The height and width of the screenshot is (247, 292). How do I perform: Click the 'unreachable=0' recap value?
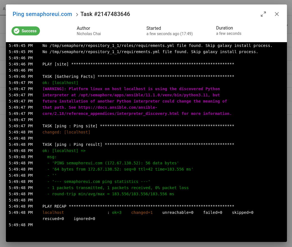178,212
